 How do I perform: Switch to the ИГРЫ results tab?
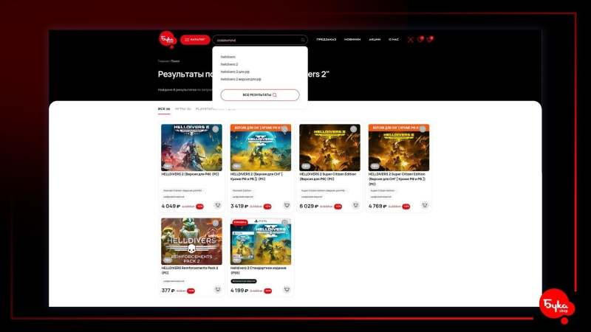pyautogui.click(x=182, y=108)
